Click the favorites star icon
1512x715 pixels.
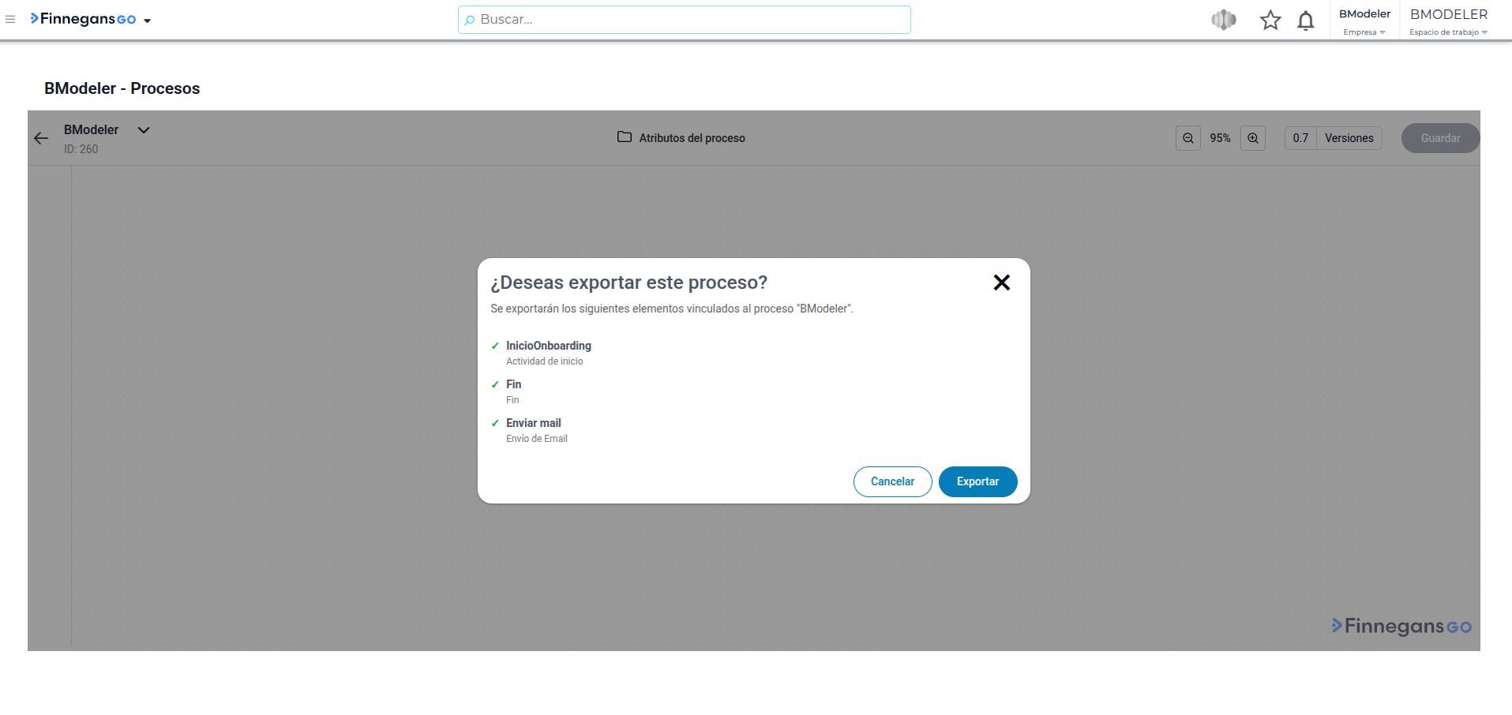[1270, 20]
